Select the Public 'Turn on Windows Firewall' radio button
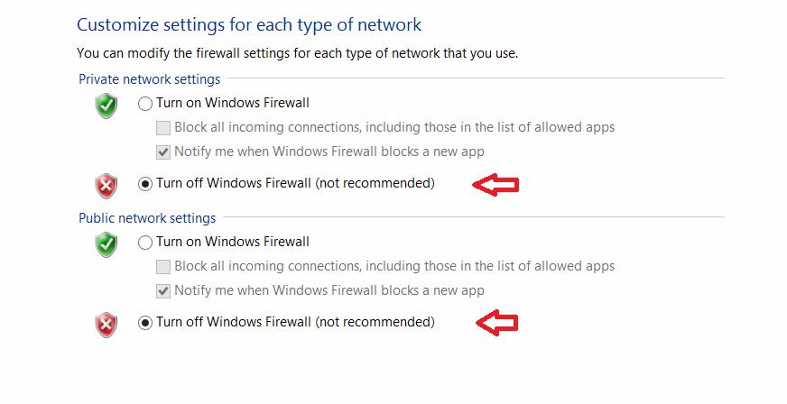The width and height of the screenshot is (787, 404). click(145, 243)
